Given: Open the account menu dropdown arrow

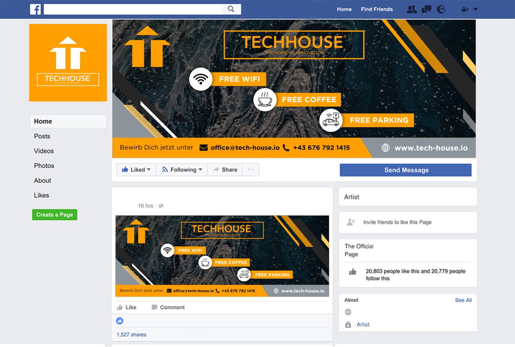Looking at the screenshot, I should tap(475, 9).
